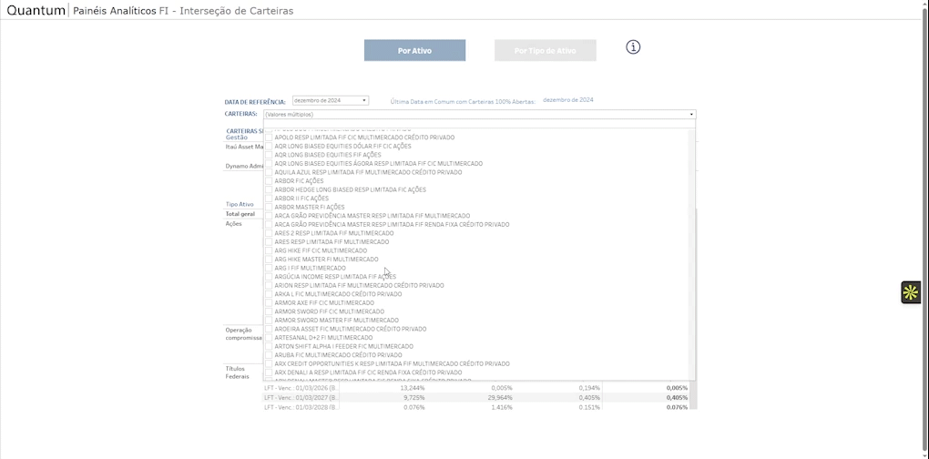The width and height of the screenshot is (929, 459).
Task: Click the Quantum logo text
Action: [36, 11]
